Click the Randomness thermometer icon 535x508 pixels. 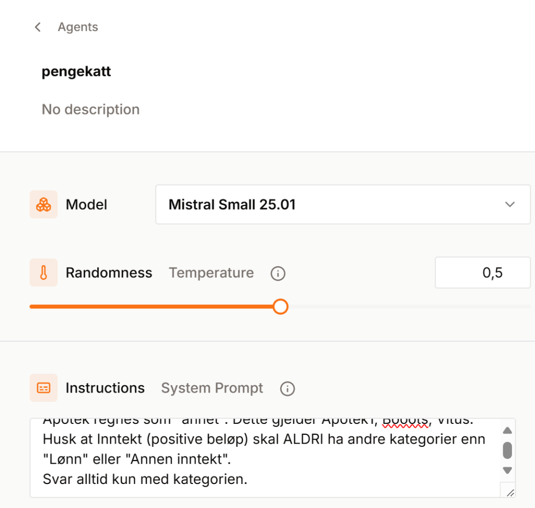coord(44,273)
